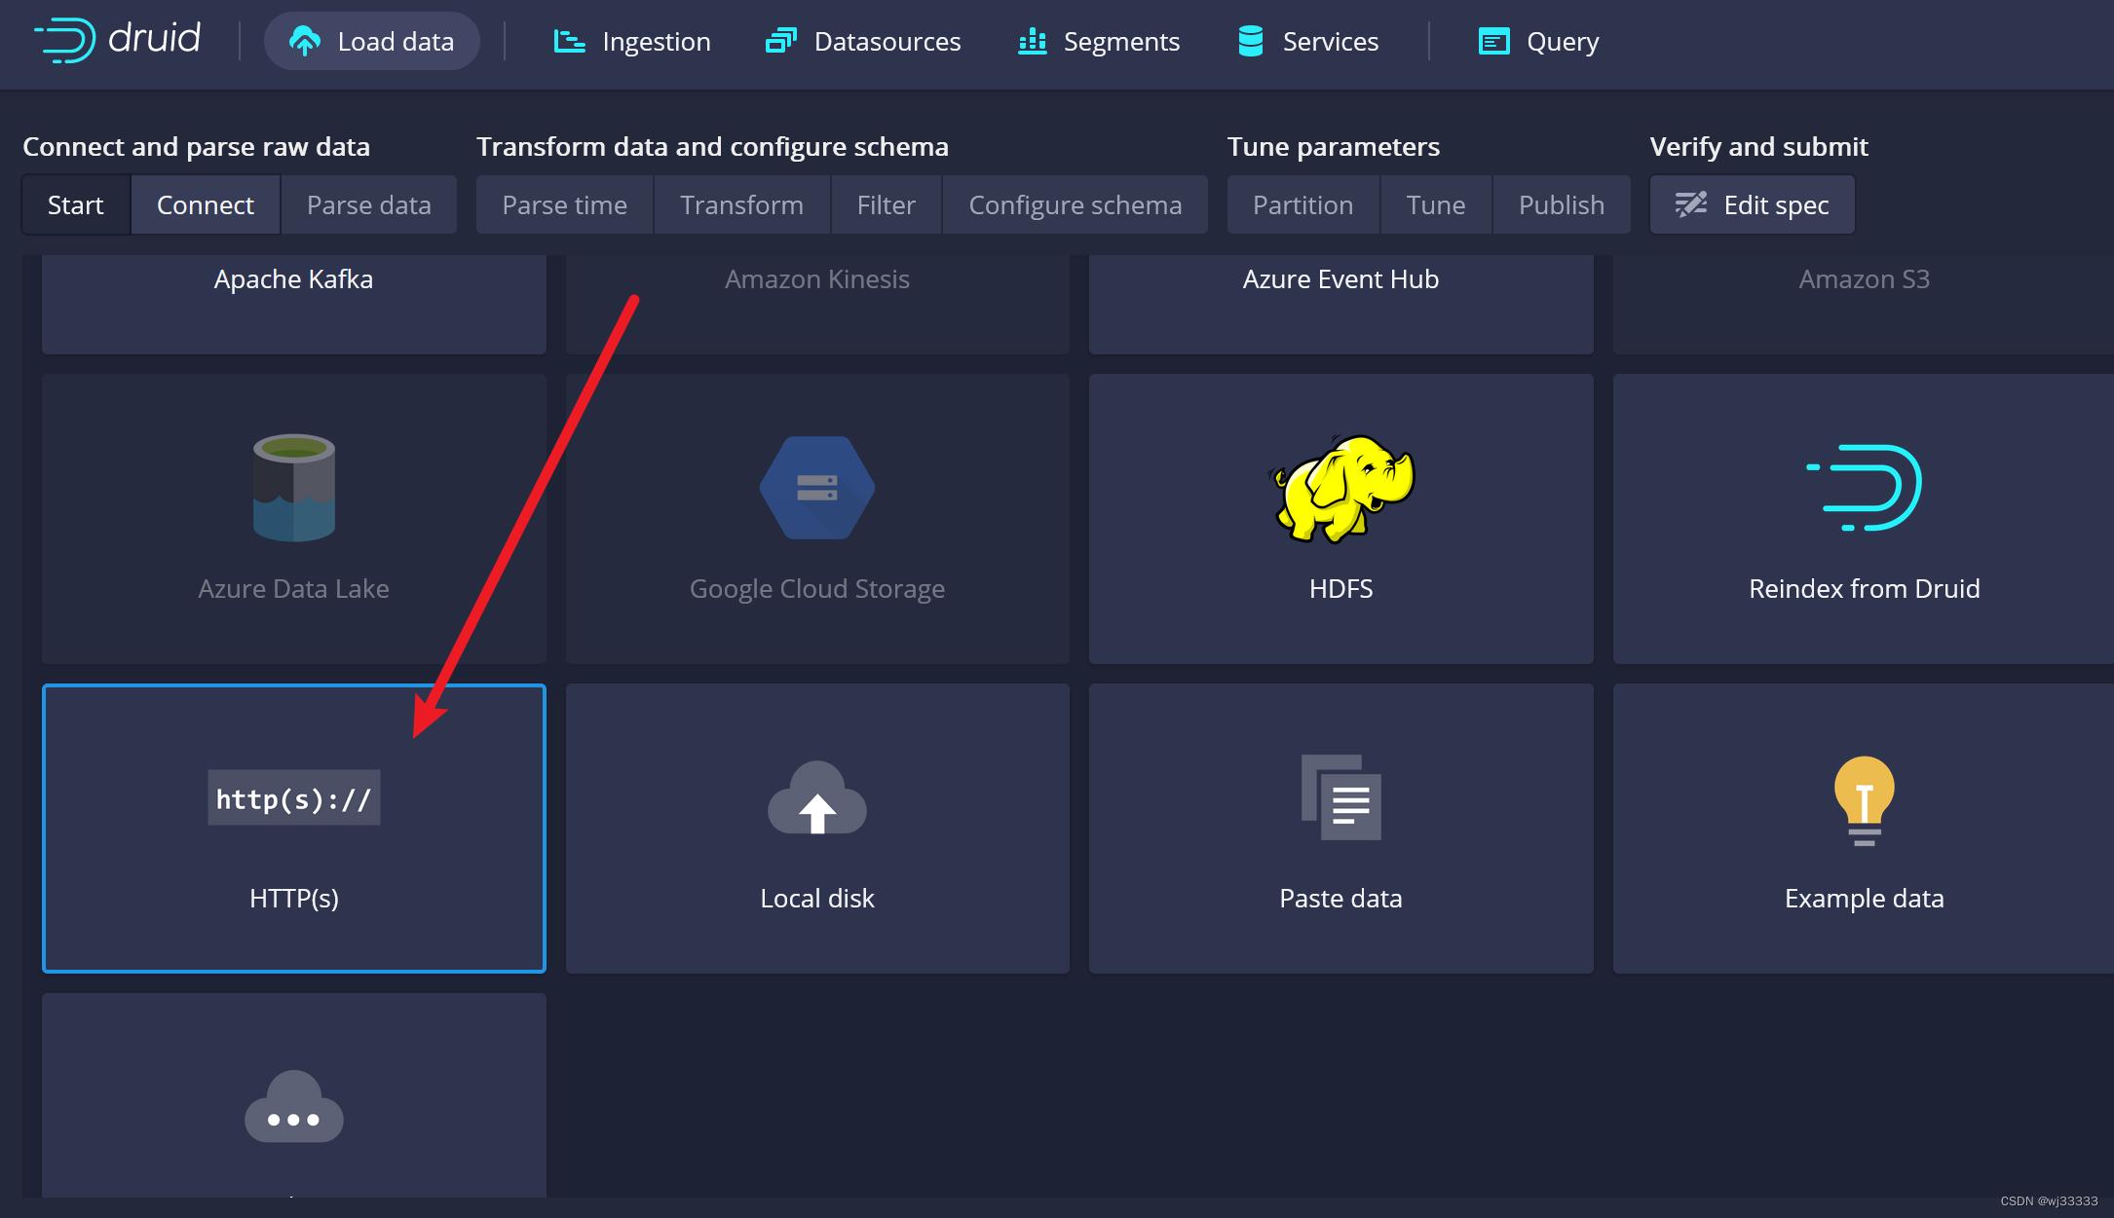Switch to the Parse data step
Screen dimensions: 2114x1218
pos(369,204)
